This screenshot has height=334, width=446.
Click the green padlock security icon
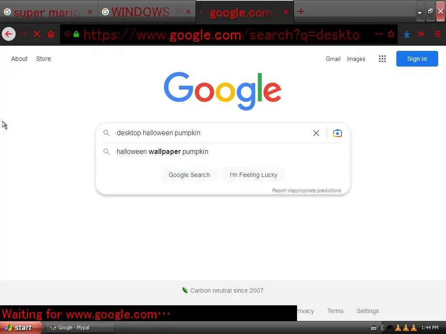pyautogui.click(x=76, y=34)
